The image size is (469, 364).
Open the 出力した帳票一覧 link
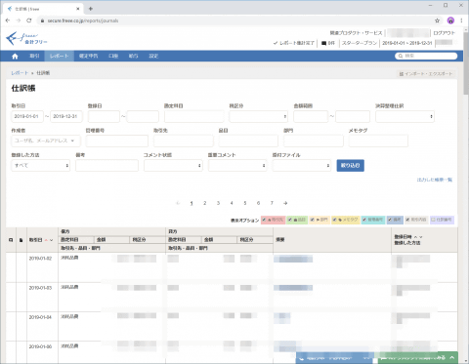[x=435, y=180]
